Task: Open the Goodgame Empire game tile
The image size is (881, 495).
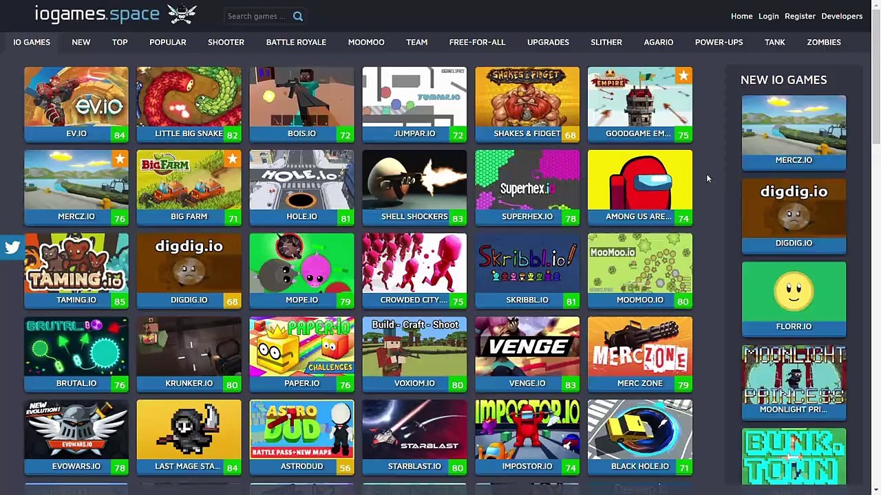Action: click(640, 104)
